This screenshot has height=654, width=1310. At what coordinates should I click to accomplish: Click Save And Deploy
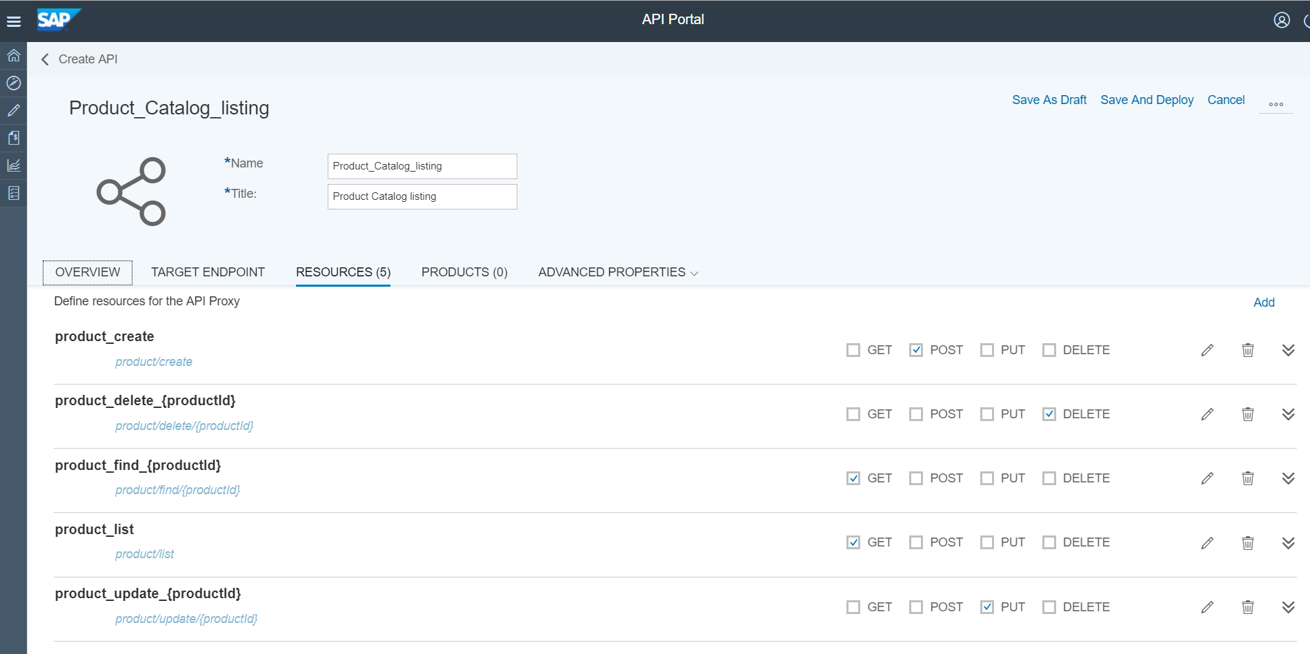(1147, 100)
